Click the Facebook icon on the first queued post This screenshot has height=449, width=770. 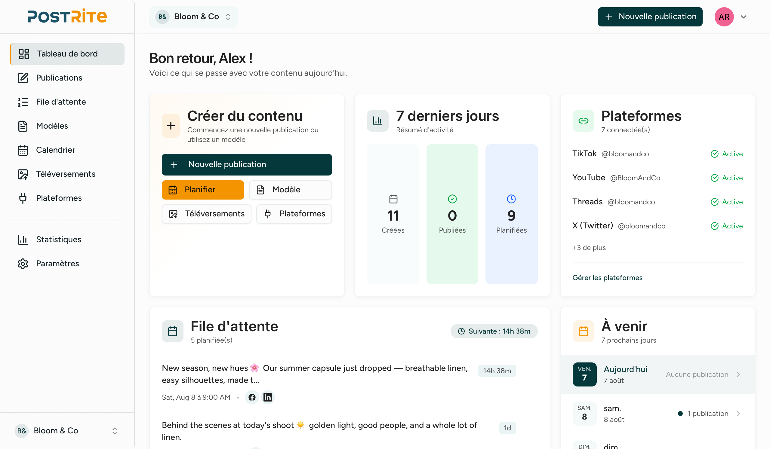252,397
